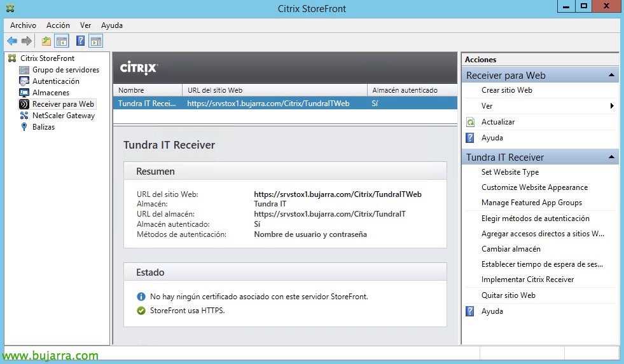Viewport: 624px width, 364px height.
Task: Click Customize Website Appearance action
Action: 534,187
